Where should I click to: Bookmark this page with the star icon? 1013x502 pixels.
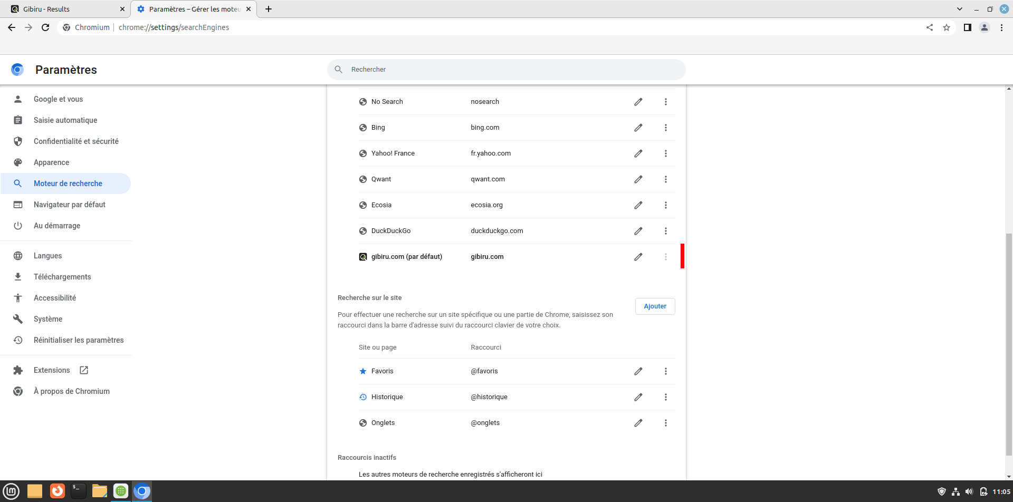tap(947, 27)
